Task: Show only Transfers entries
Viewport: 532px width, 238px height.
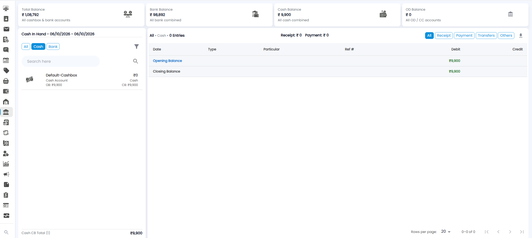Action: (x=486, y=36)
